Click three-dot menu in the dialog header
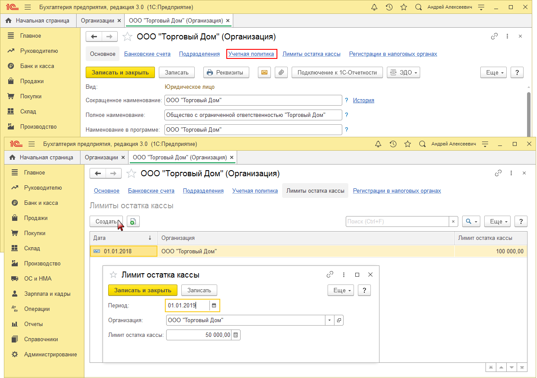537x378 pixels. tap(344, 275)
